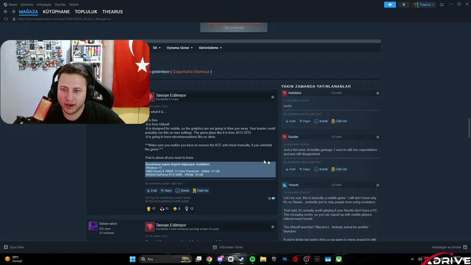Mark Buckler's review as Komik
This screenshot has width=471, height=265.
coord(321,169)
